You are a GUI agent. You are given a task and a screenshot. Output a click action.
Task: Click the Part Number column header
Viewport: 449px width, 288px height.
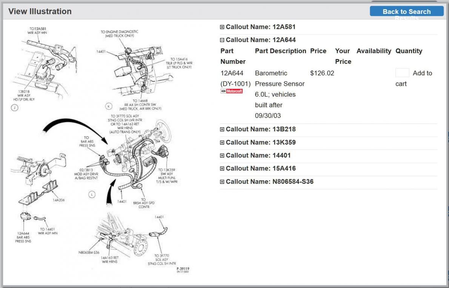click(233, 56)
